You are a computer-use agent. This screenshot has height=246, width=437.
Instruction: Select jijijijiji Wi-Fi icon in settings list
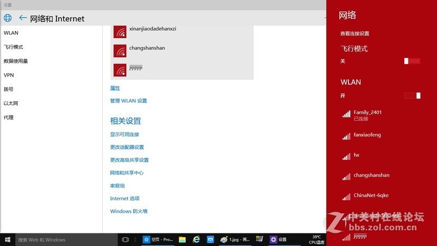pos(120,70)
